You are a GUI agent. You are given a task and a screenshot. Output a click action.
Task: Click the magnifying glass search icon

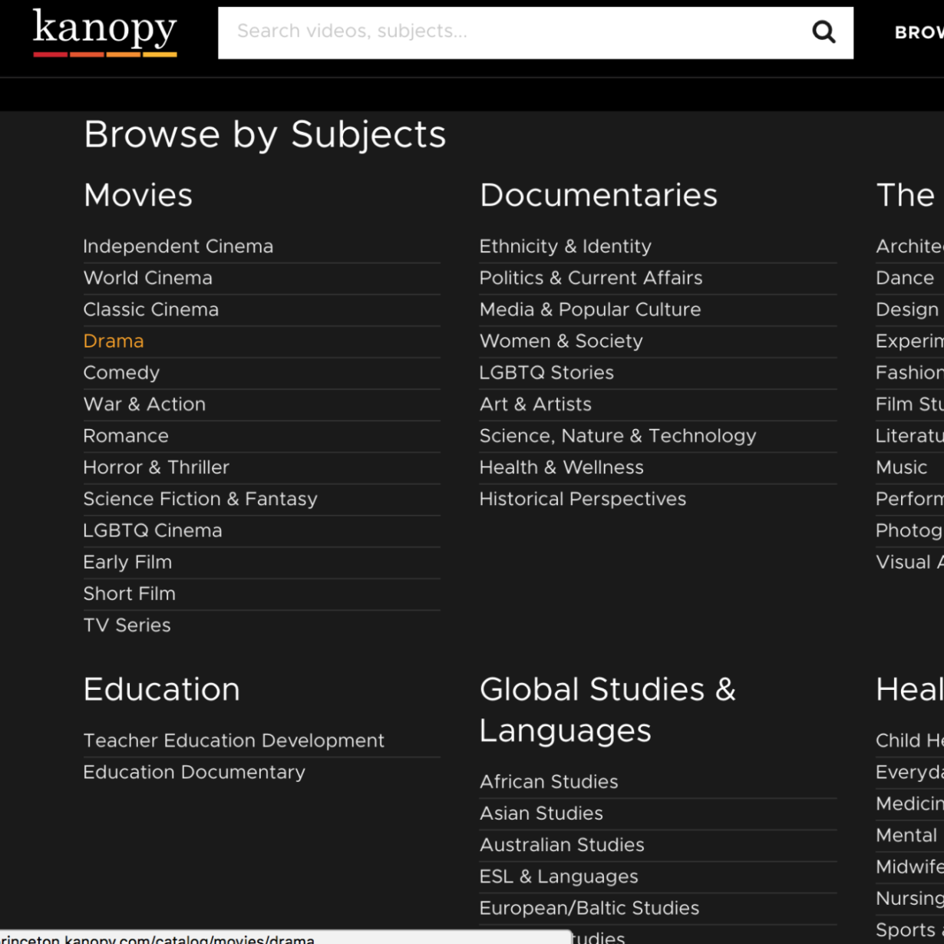point(824,31)
